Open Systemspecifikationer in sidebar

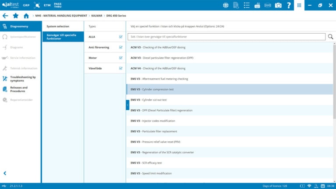[x=21, y=37]
